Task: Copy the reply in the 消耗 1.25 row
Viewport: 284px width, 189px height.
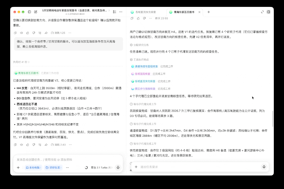Action: (15, 33)
